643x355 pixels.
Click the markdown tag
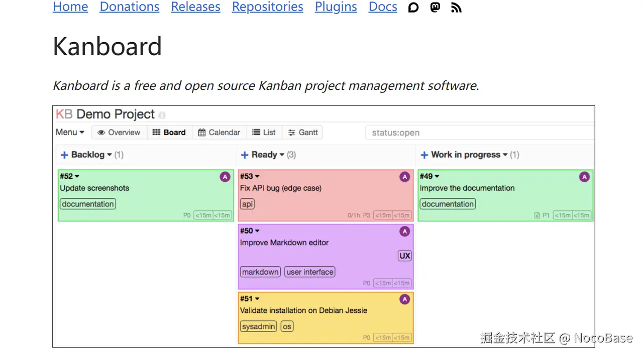pyautogui.click(x=260, y=272)
